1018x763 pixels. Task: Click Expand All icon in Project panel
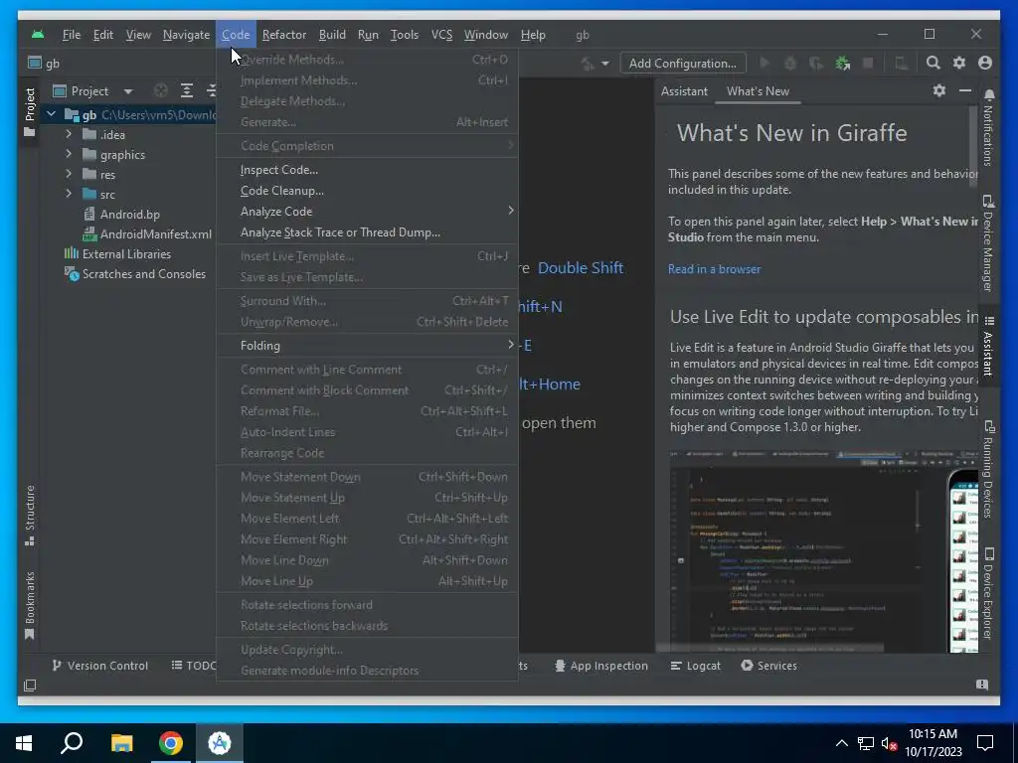(x=186, y=90)
